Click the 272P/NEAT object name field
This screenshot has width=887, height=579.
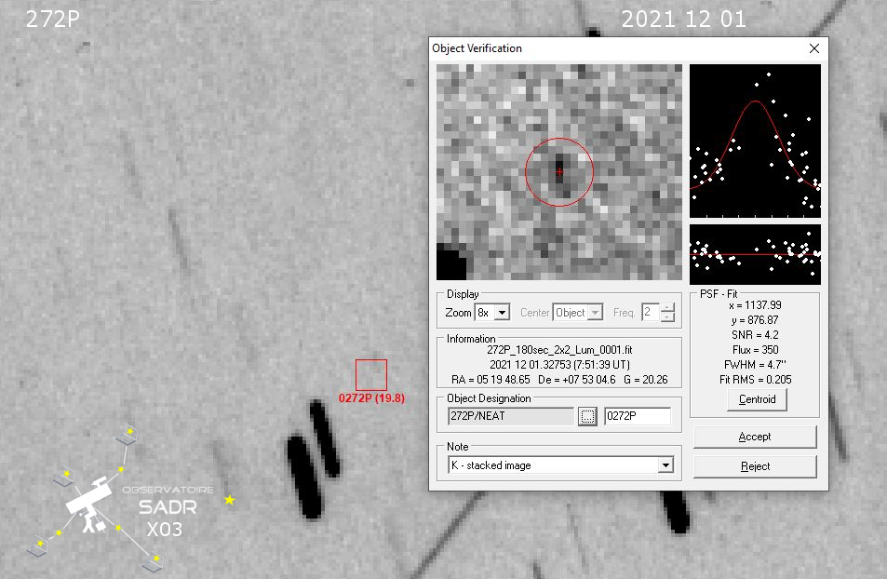point(510,417)
